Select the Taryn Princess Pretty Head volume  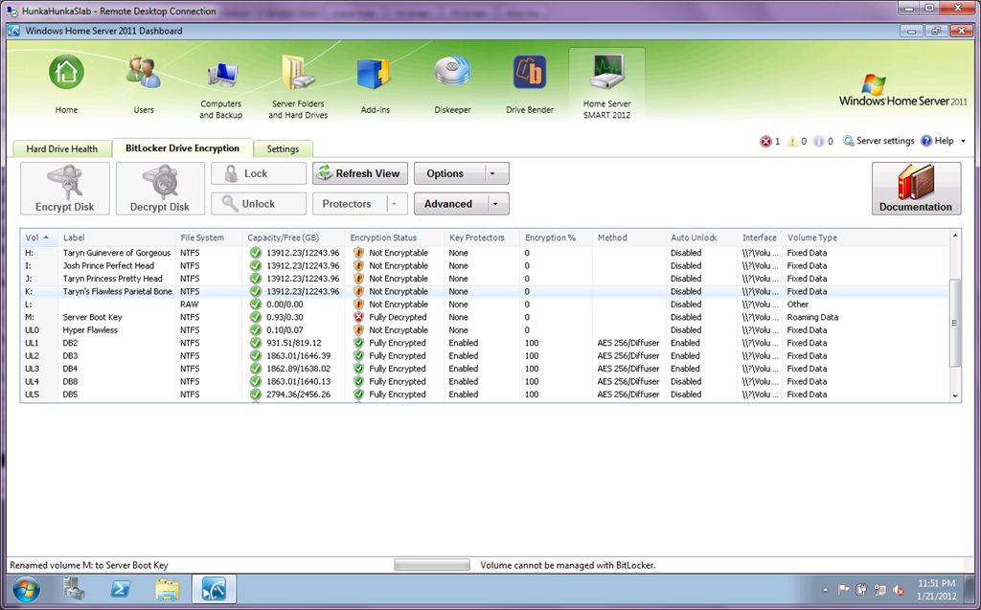113,279
